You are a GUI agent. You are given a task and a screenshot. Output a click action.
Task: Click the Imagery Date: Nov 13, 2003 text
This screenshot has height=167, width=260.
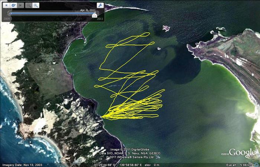23,165
